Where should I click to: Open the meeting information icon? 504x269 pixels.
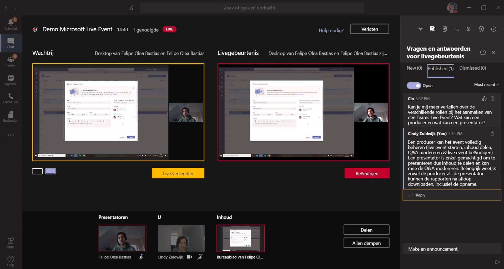coord(494,29)
